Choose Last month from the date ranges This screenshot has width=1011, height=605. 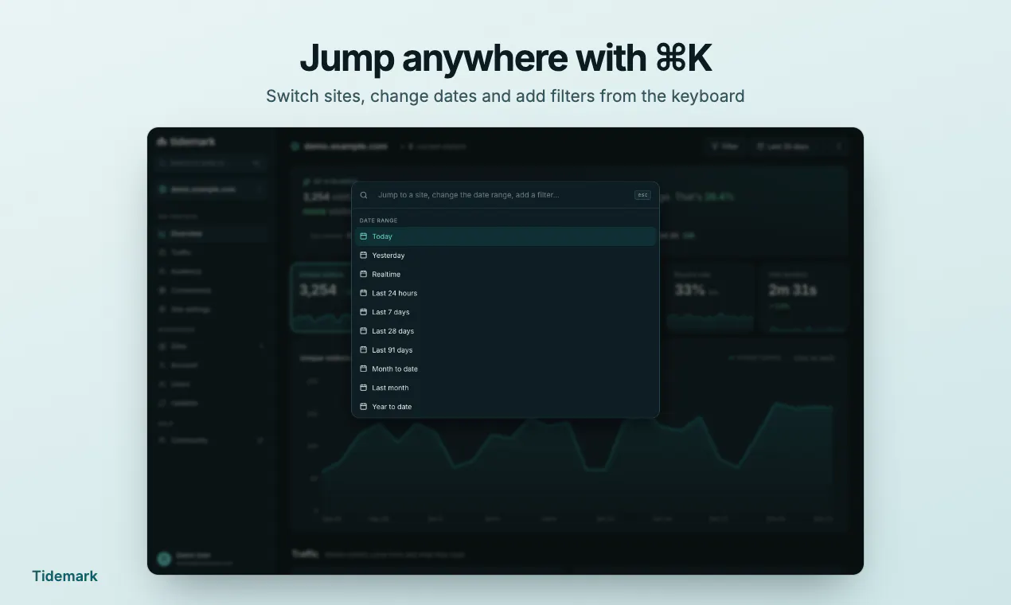(506, 388)
